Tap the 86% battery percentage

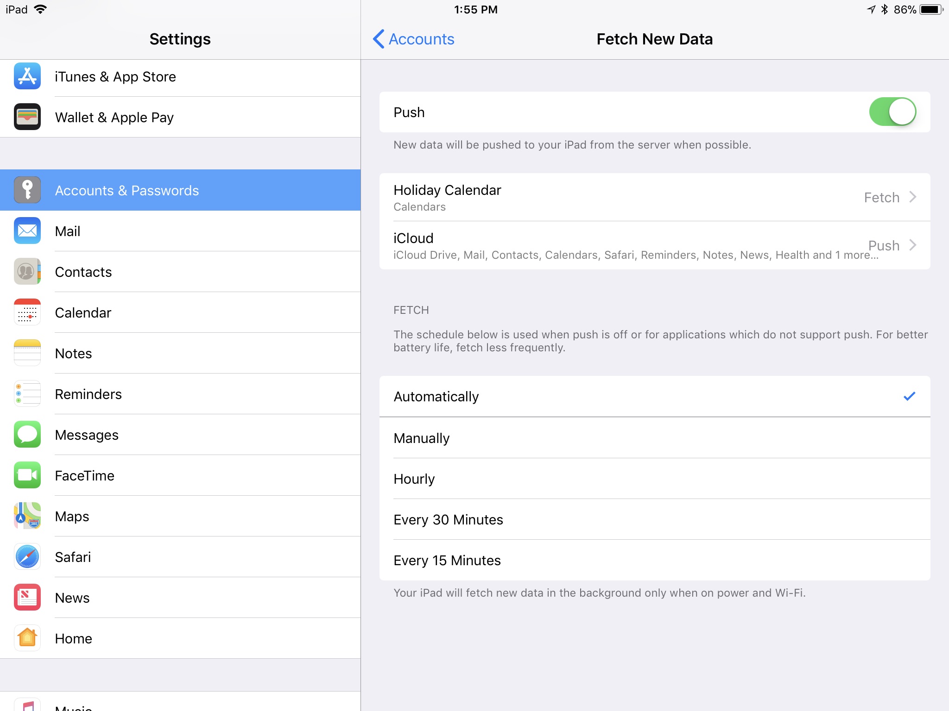tap(905, 10)
